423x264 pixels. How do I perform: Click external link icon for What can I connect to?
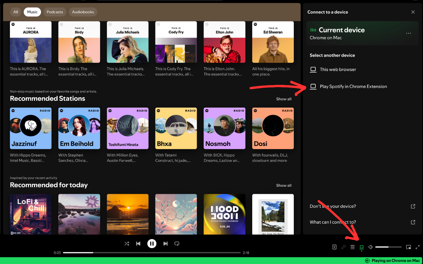coord(413,222)
